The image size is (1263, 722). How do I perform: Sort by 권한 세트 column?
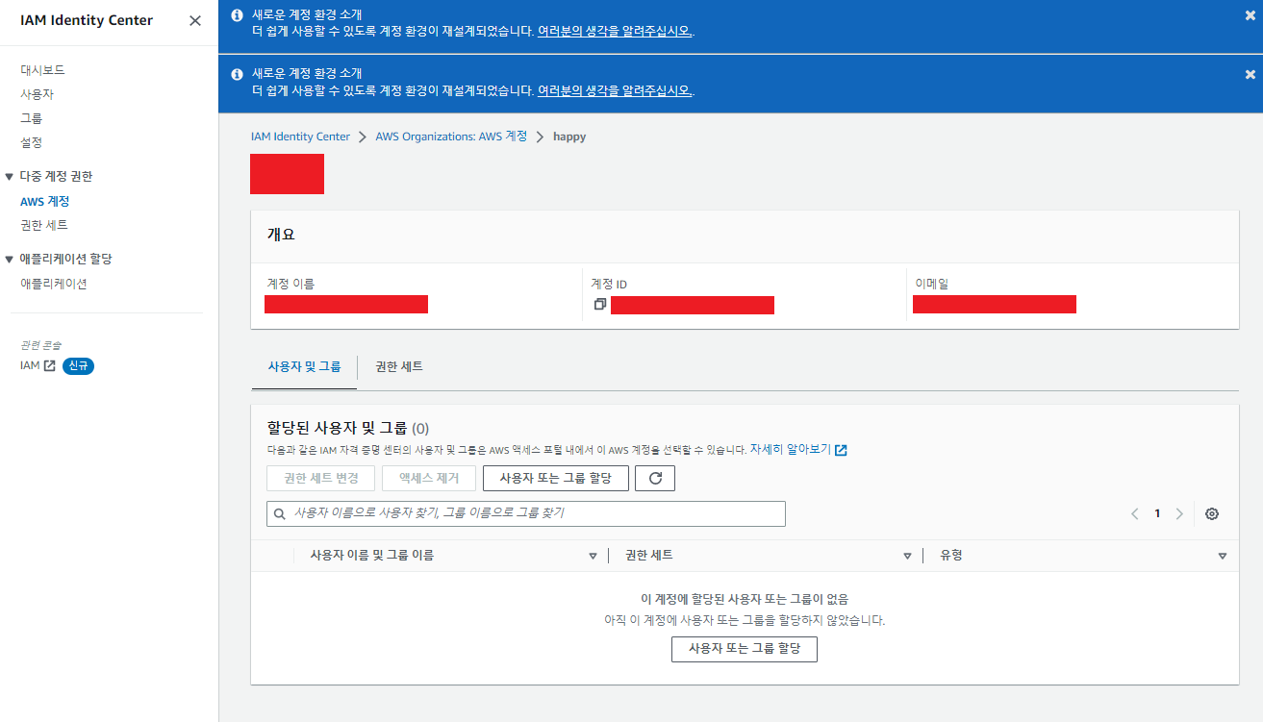[x=907, y=556]
